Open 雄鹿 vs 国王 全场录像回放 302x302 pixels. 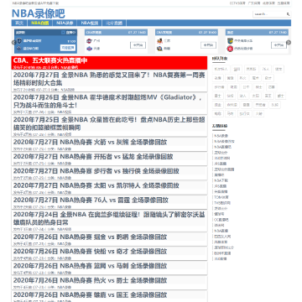[x=90, y=295]
